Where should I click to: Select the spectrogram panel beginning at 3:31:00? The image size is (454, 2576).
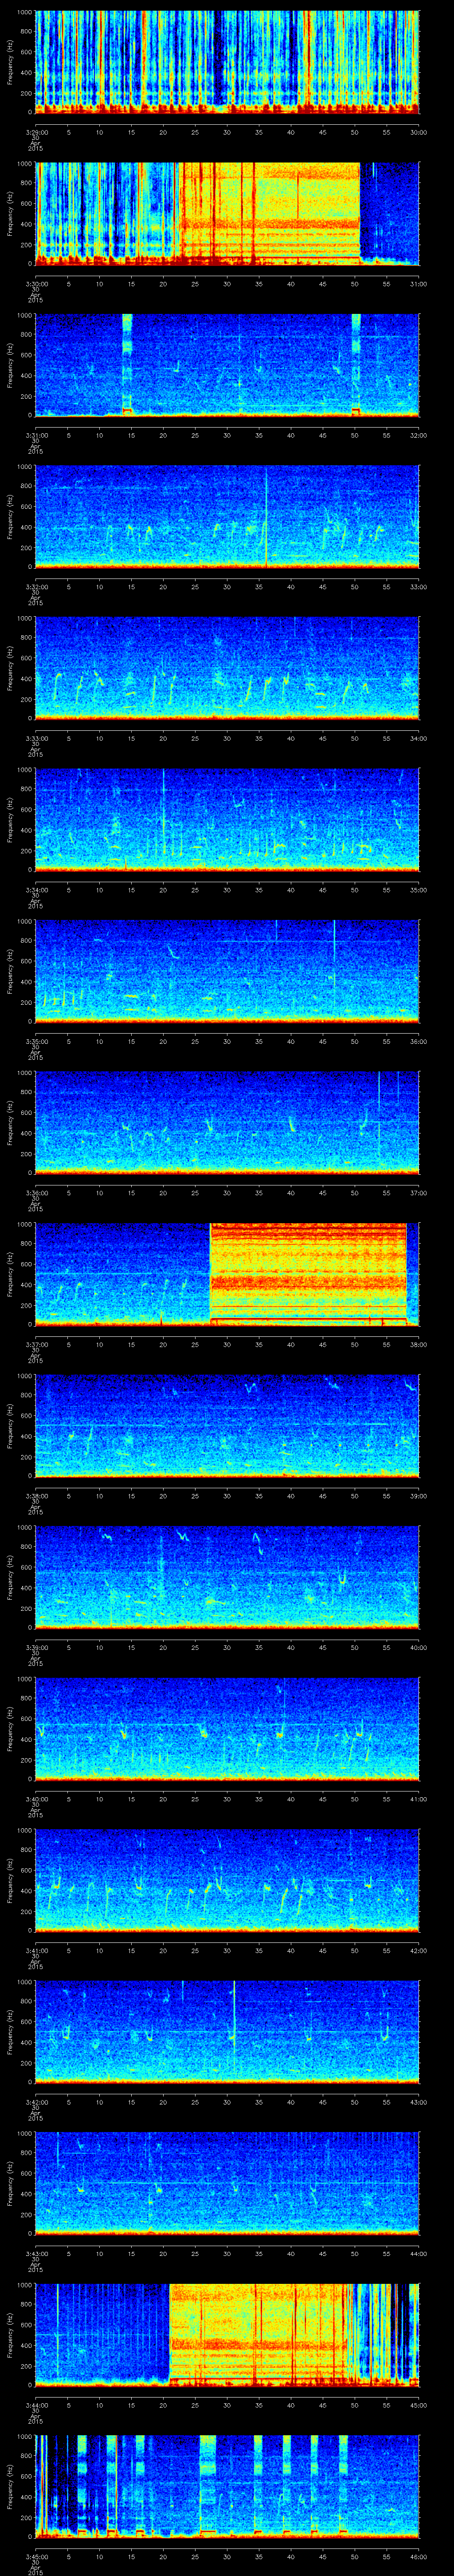[x=227, y=365]
